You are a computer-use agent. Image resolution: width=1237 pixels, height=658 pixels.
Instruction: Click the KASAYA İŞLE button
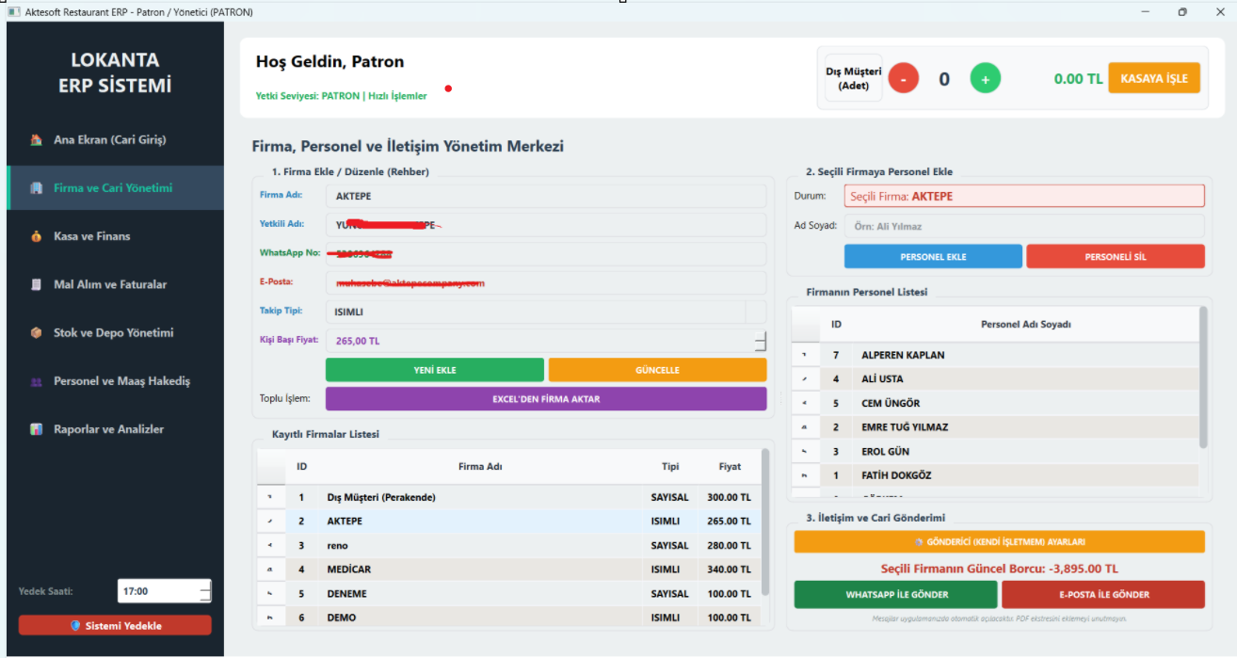coord(1154,78)
